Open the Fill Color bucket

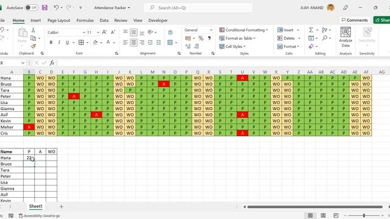95,43
